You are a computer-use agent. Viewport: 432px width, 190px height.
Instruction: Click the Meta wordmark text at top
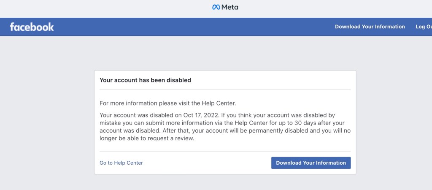click(x=229, y=7)
